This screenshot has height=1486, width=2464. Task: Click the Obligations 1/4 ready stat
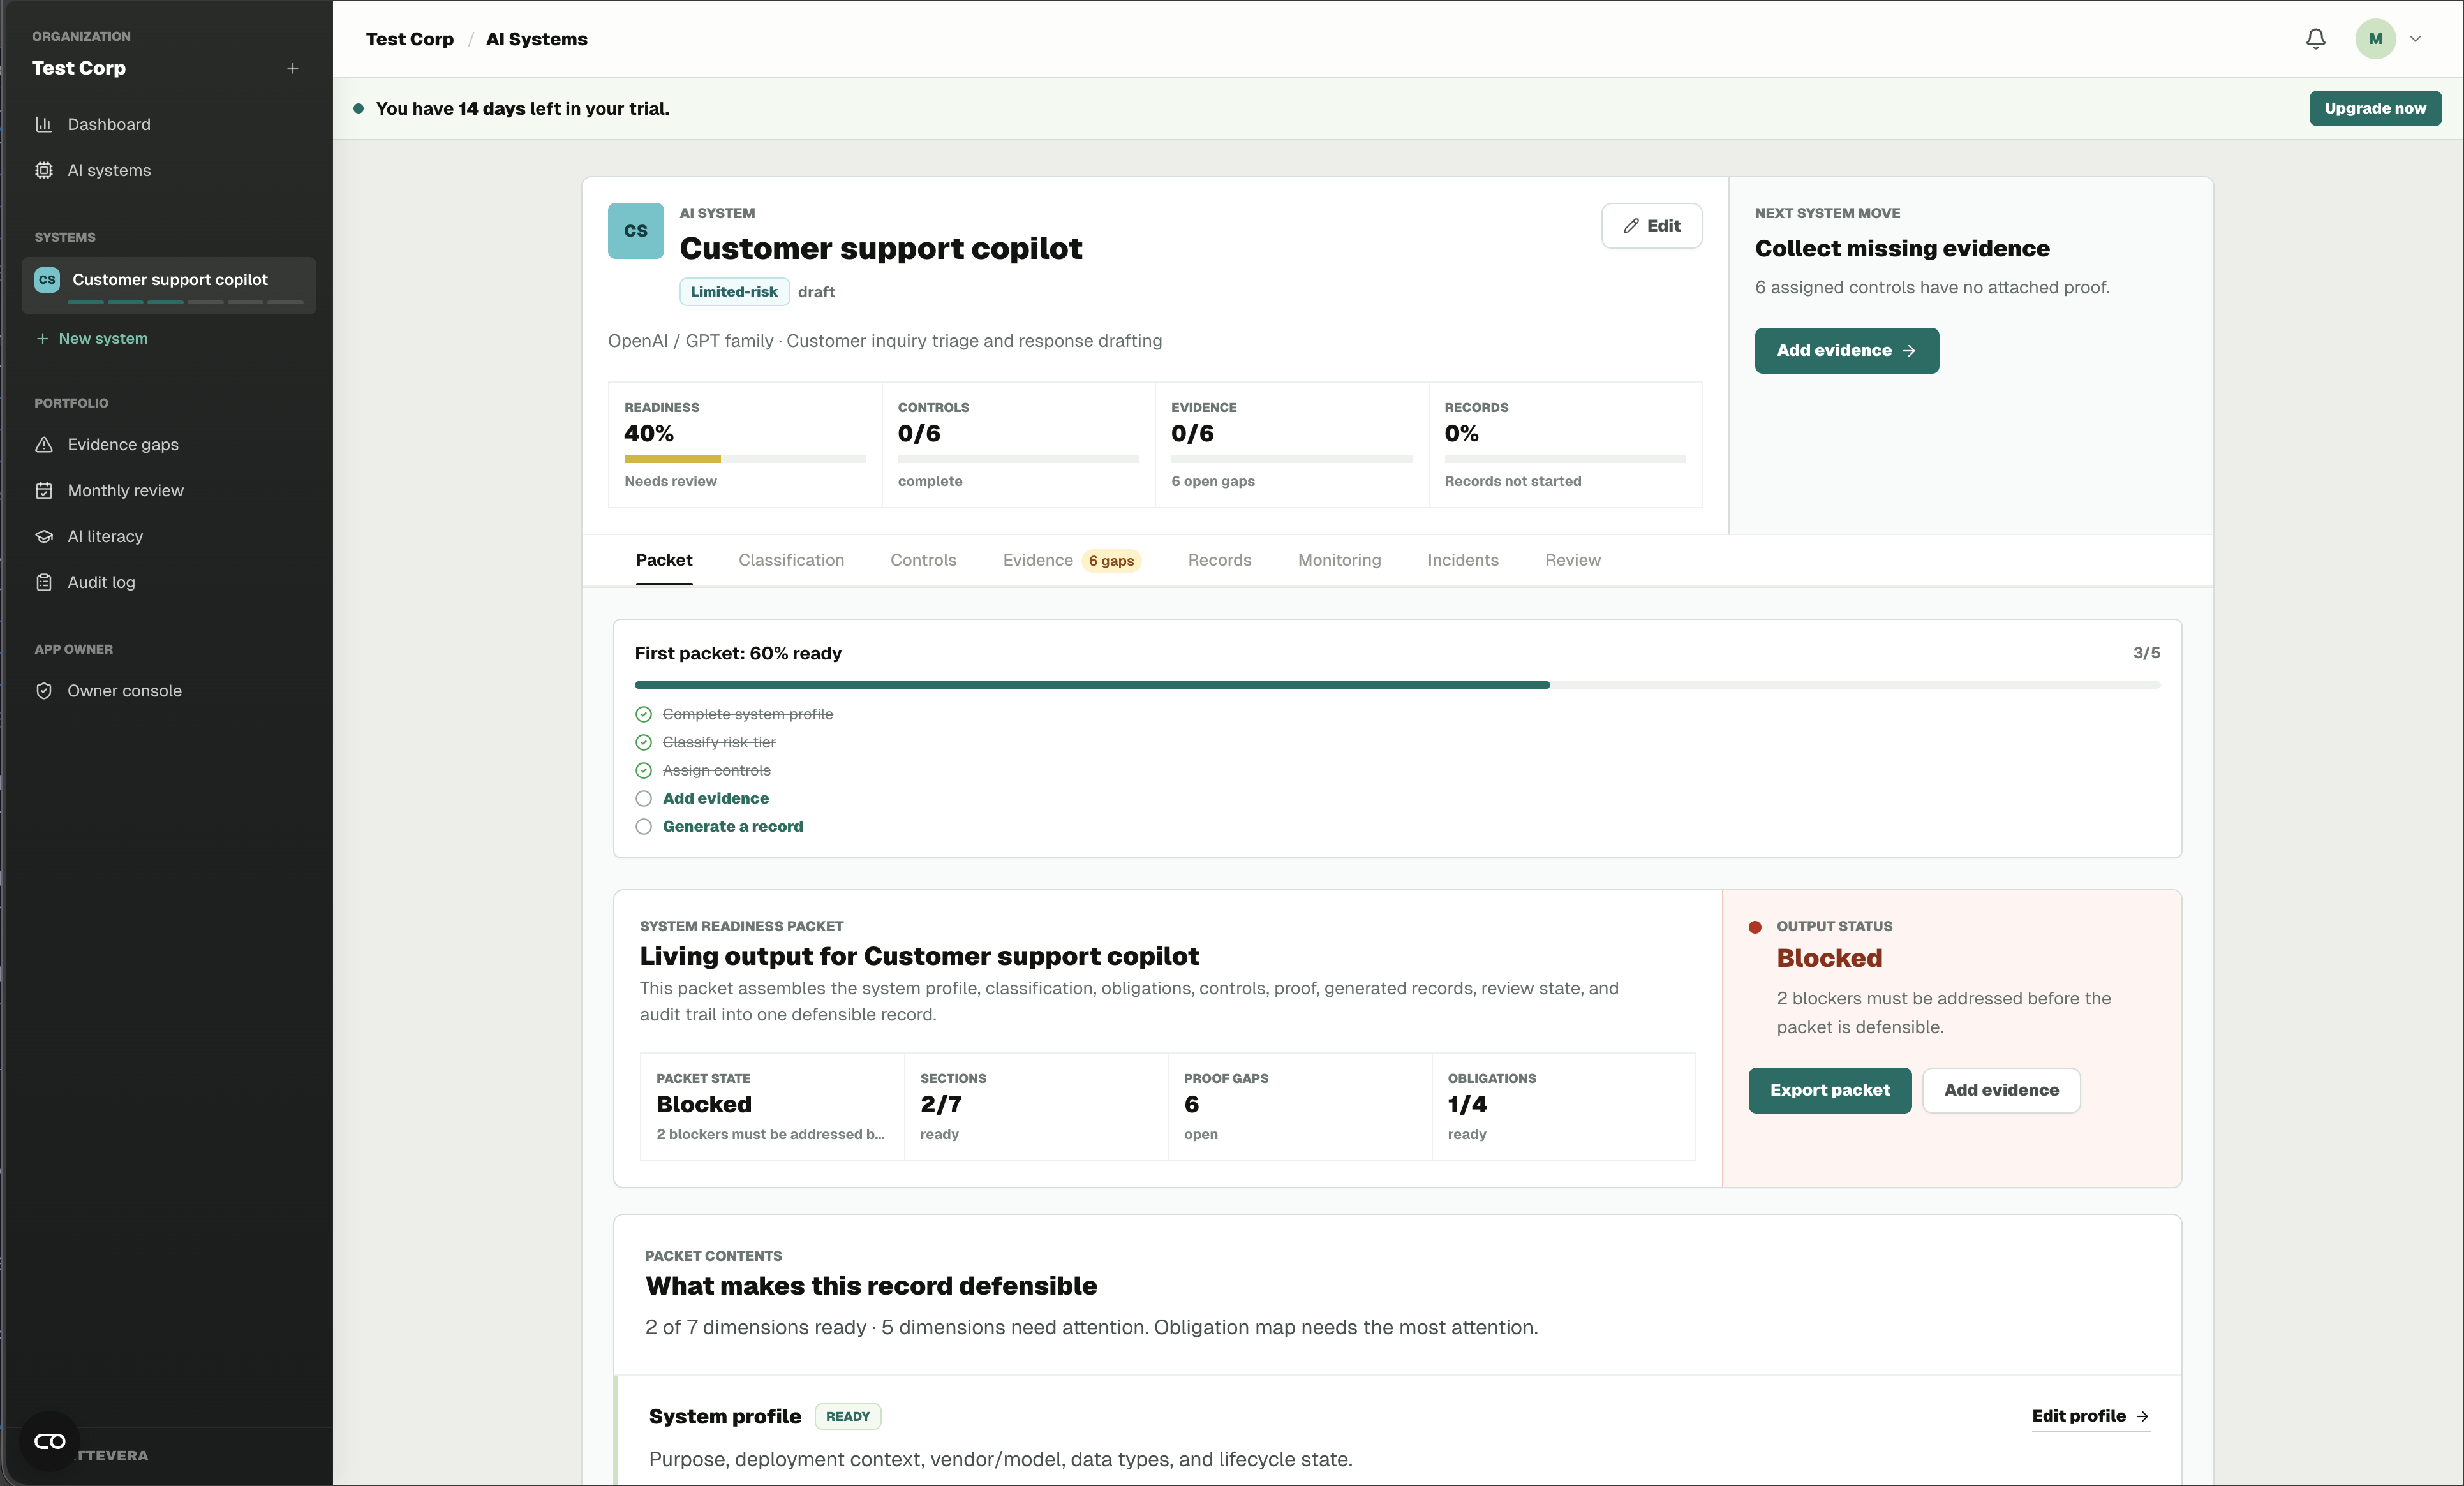pos(1563,1107)
